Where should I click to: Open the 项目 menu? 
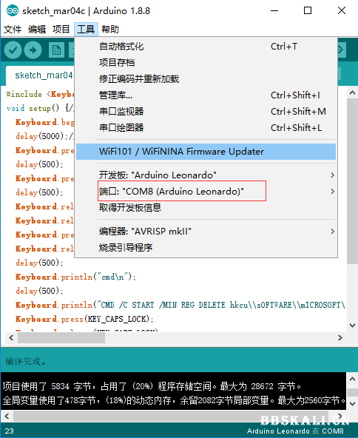61,29
